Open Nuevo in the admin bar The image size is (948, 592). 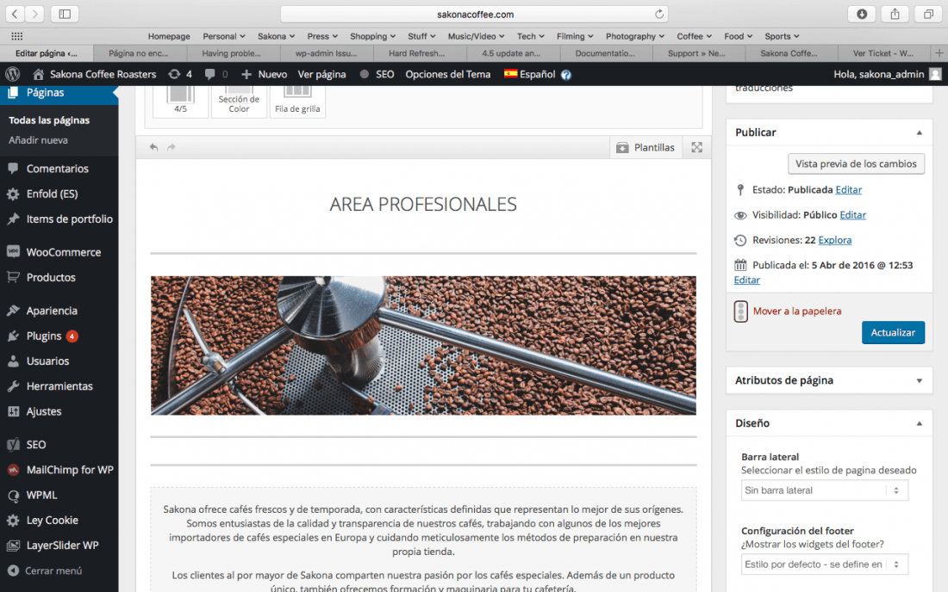coord(265,74)
